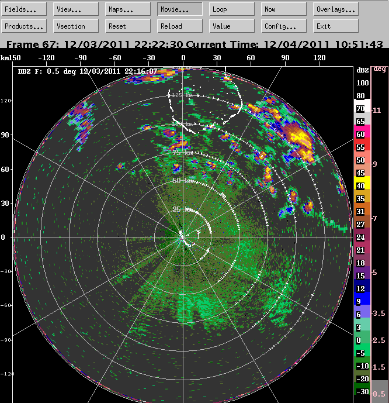The height and width of the screenshot is (403, 389).
Task: Select the 24 dBZ maroon color swatch
Action: [x=362, y=234]
